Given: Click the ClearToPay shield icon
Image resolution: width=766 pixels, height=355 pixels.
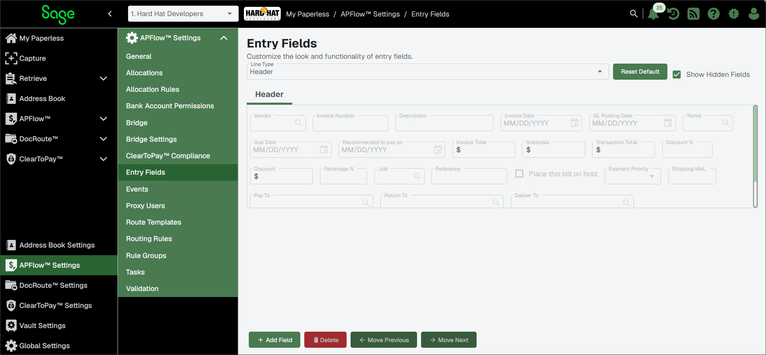Looking at the screenshot, I should pos(11,159).
